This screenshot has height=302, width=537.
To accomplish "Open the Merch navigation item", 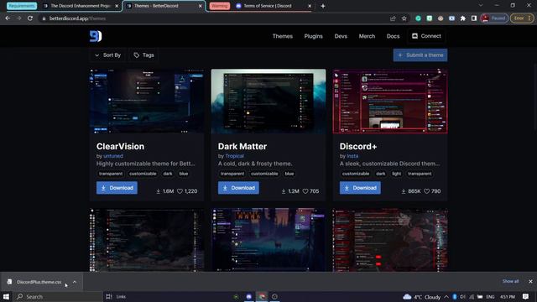I will tap(367, 36).
